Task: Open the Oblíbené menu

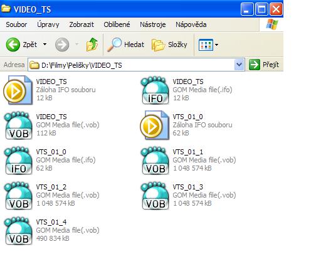Action: [117, 24]
